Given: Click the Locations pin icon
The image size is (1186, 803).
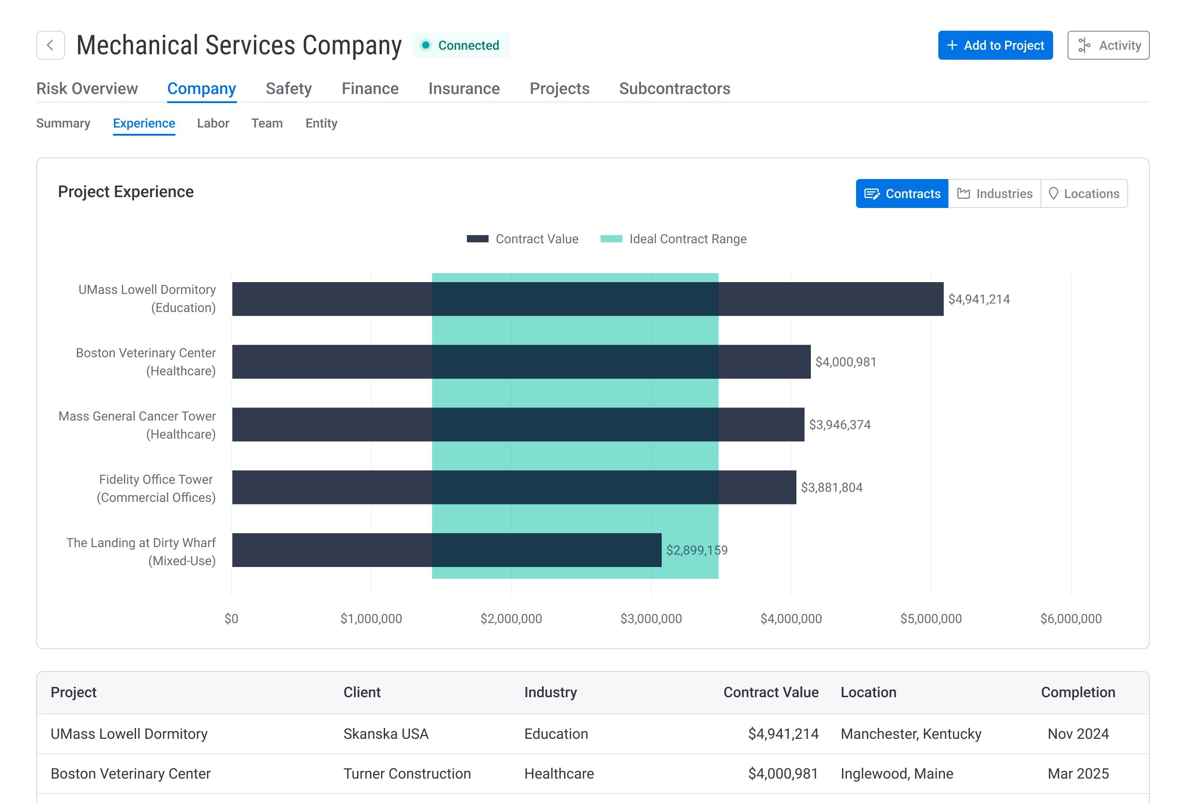Looking at the screenshot, I should [x=1053, y=194].
